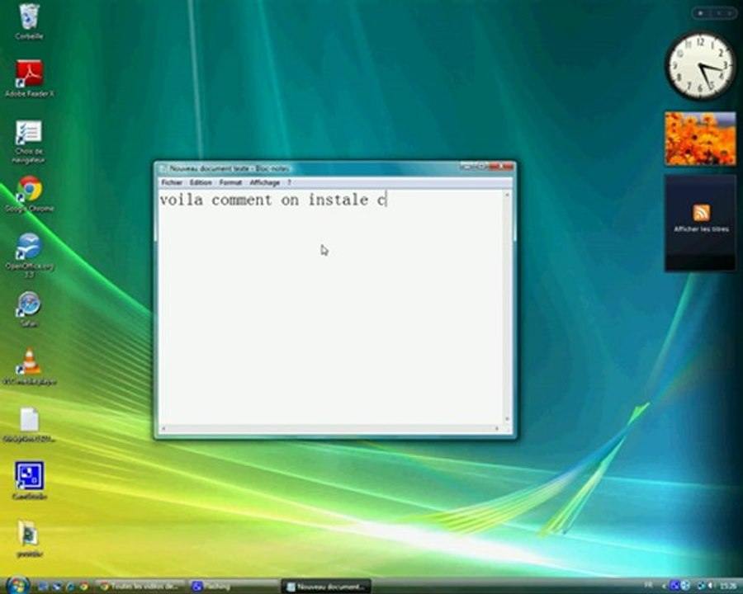Click the orange flowers slideshow gadget
743x594 pixels.
coord(700,139)
